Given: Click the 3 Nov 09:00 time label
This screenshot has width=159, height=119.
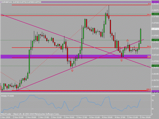Looking at the screenshot, I should pos(69,117).
